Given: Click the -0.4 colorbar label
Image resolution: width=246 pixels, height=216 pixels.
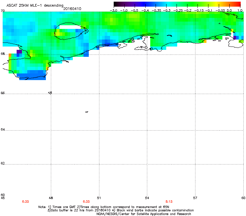Looking at the screenshot, I should click(x=145, y=11).
